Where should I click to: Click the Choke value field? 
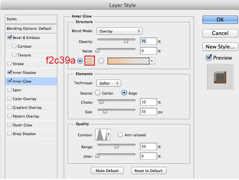click(149, 102)
